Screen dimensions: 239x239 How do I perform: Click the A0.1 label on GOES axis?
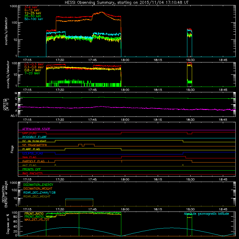click(14, 116)
